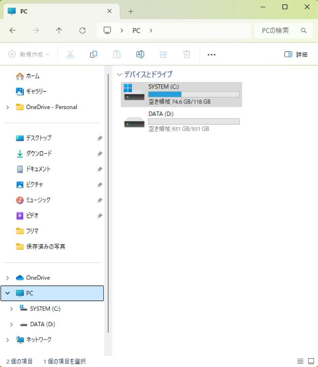The width and height of the screenshot is (318, 367).
Task: Click the Refresh icon in the navigation bar
Action: tap(82, 30)
